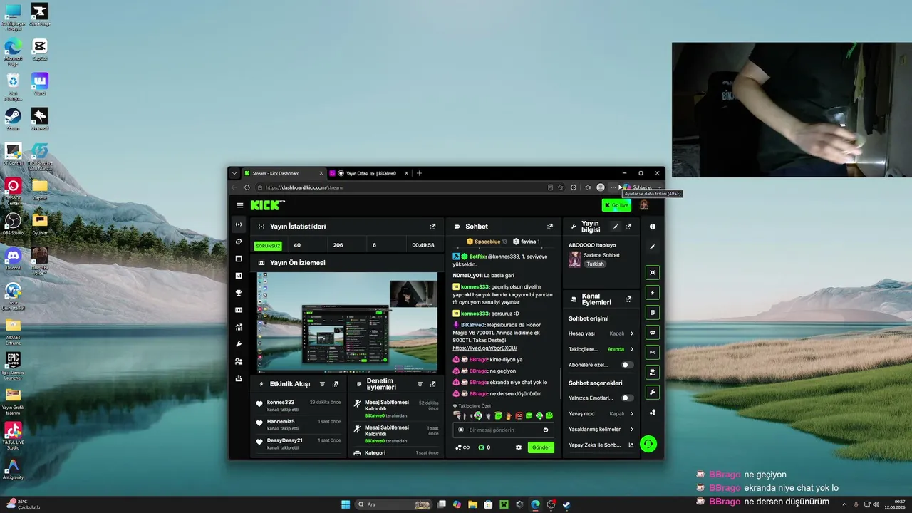Open OBS Studio desktop shortcut
Screen dimensions: 912x513
point(13,224)
